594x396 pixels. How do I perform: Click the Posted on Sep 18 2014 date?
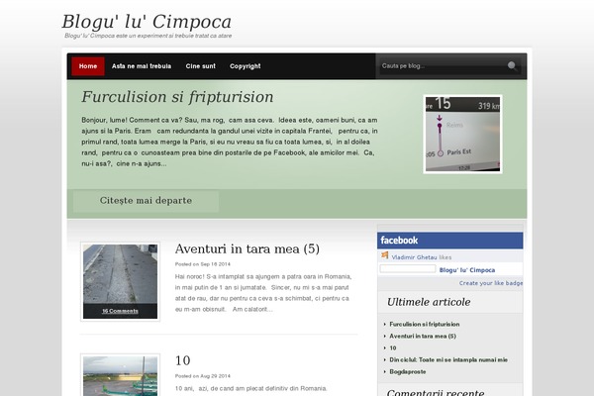point(202,264)
